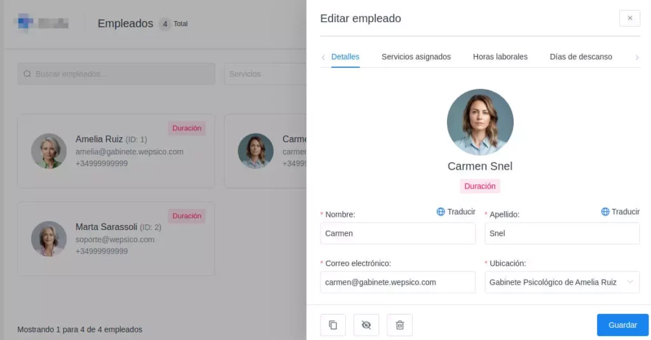Click Carmen Snel's large profile photo
The image size is (651, 340).
[x=480, y=122]
